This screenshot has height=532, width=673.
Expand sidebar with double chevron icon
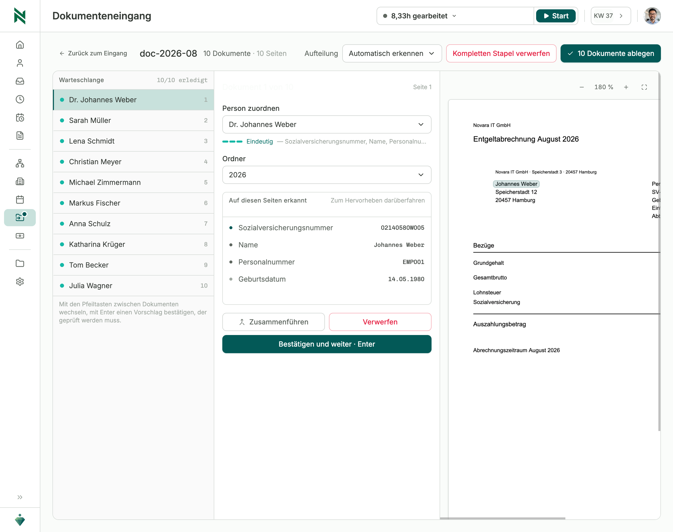click(x=20, y=497)
